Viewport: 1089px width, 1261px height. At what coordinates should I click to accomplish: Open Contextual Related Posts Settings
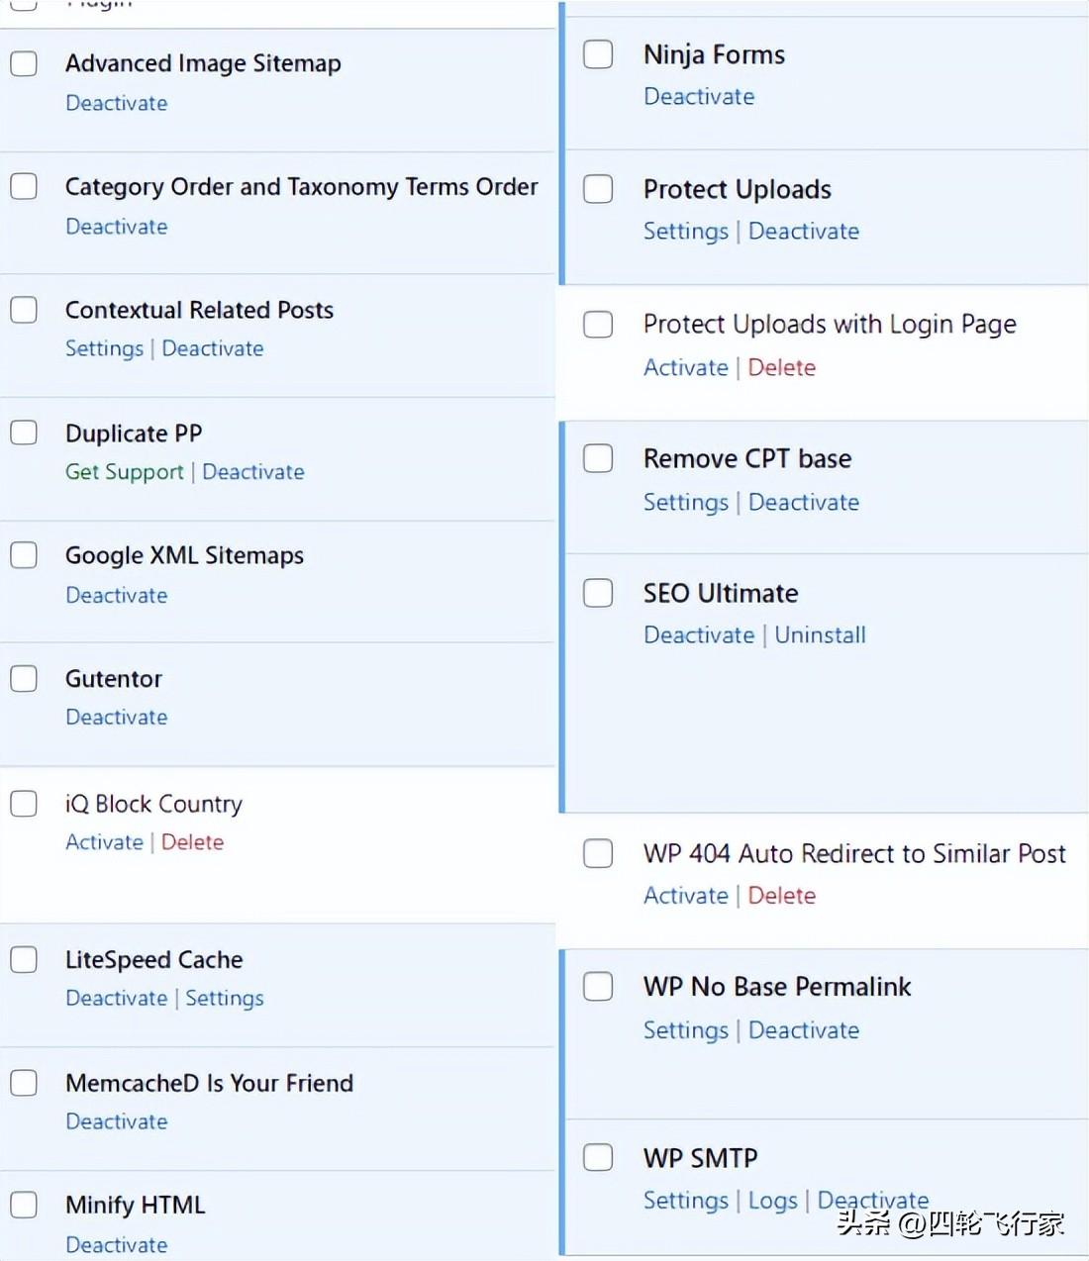click(104, 348)
